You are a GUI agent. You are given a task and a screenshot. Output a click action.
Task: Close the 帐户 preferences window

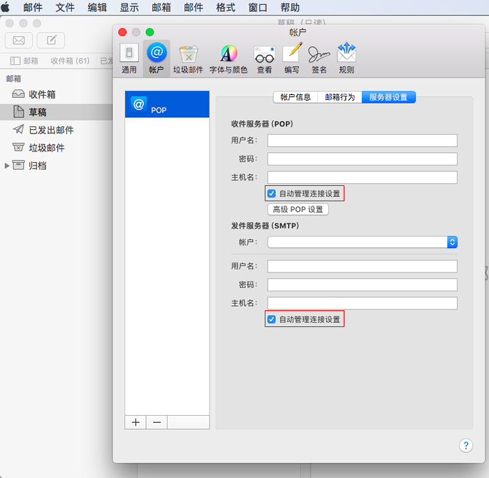tap(122, 32)
